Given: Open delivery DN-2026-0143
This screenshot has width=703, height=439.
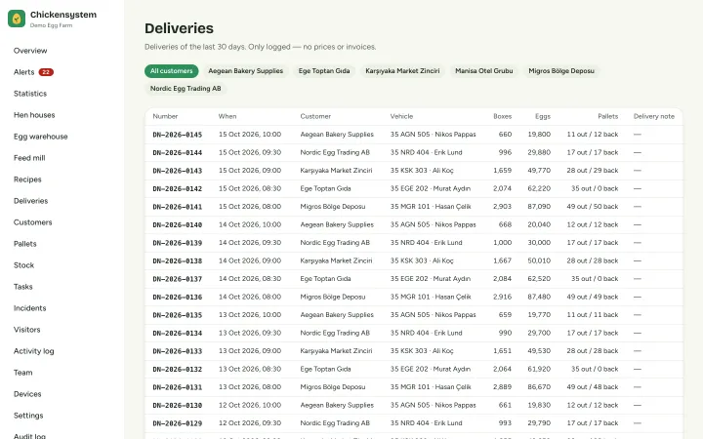Looking at the screenshot, I should tap(178, 171).
